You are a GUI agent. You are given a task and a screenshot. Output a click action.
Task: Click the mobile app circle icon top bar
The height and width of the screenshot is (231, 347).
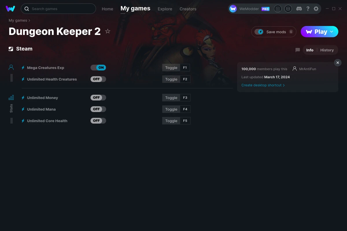pos(278,9)
